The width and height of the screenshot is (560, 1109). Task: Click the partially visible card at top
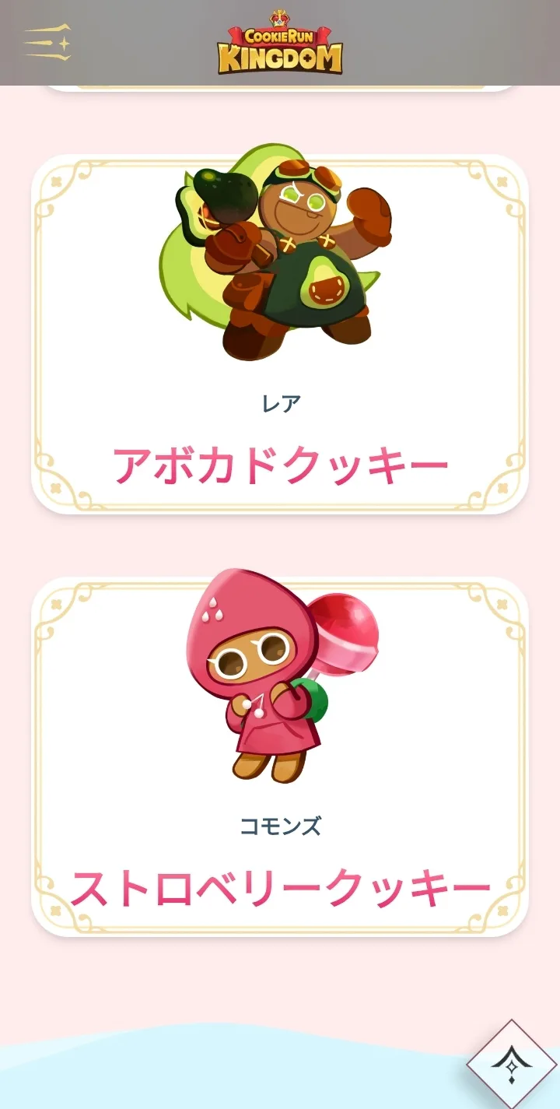click(280, 89)
